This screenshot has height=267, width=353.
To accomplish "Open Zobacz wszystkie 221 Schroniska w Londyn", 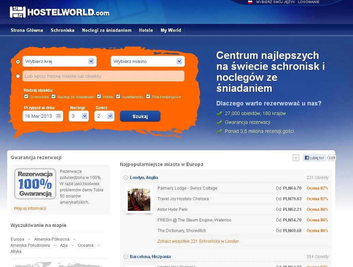I will point(198,241).
